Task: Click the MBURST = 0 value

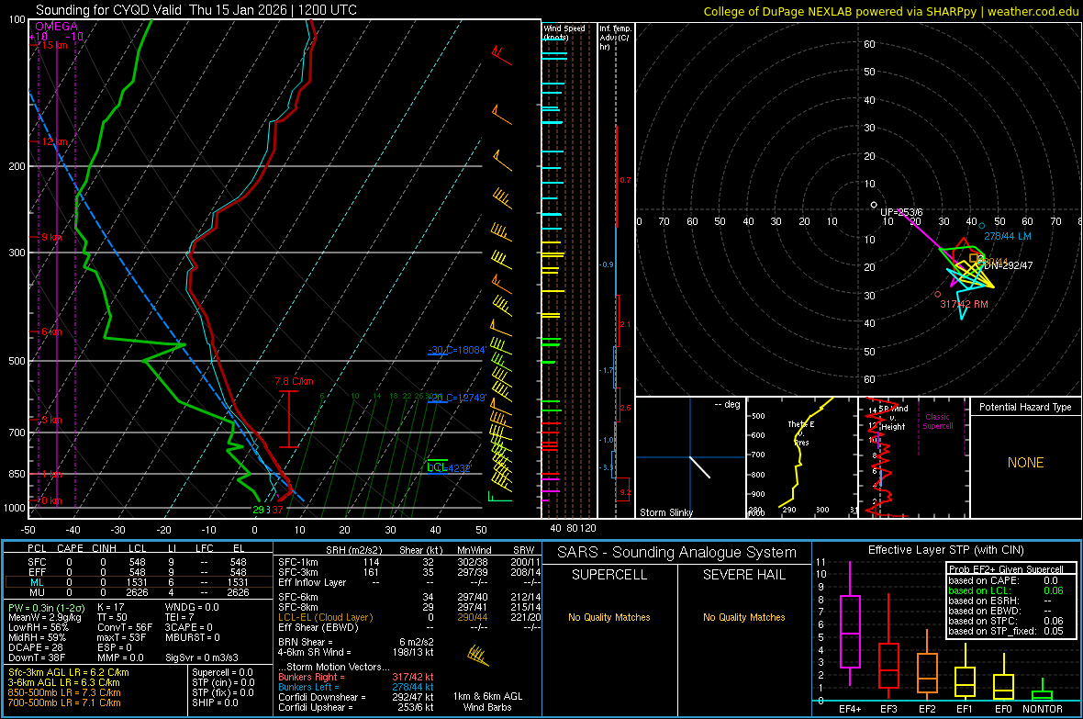Action: coord(193,637)
